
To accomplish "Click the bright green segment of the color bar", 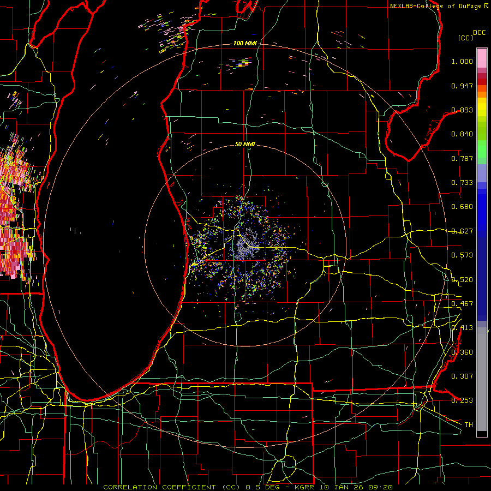I will pyautogui.click(x=482, y=149).
